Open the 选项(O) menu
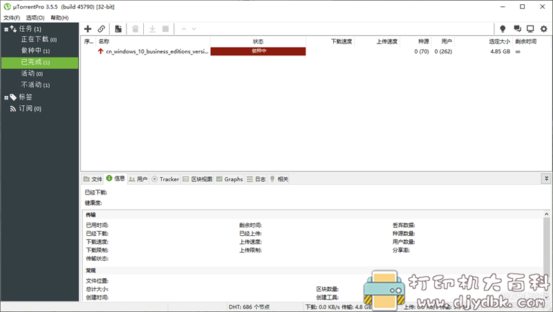553x312 pixels. click(x=35, y=18)
